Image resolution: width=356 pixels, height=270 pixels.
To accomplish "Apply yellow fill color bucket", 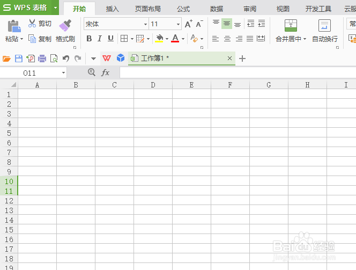I will click(x=159, y=39).
